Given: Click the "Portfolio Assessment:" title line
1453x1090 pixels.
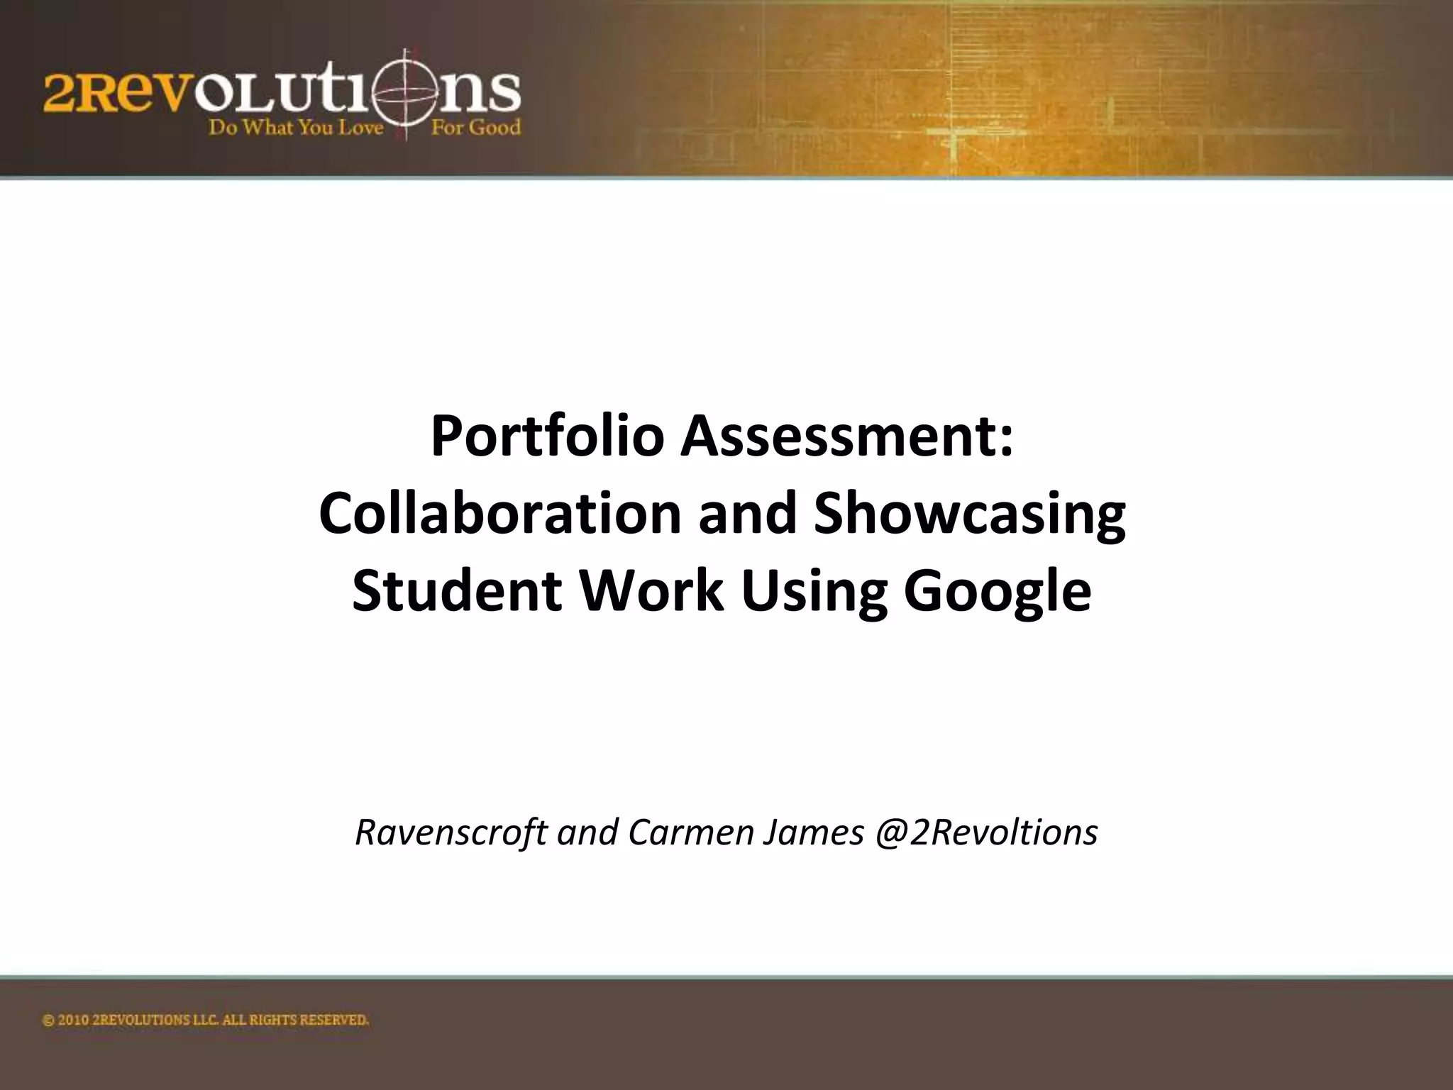Looking at the screenshot, I should (722, 437).
